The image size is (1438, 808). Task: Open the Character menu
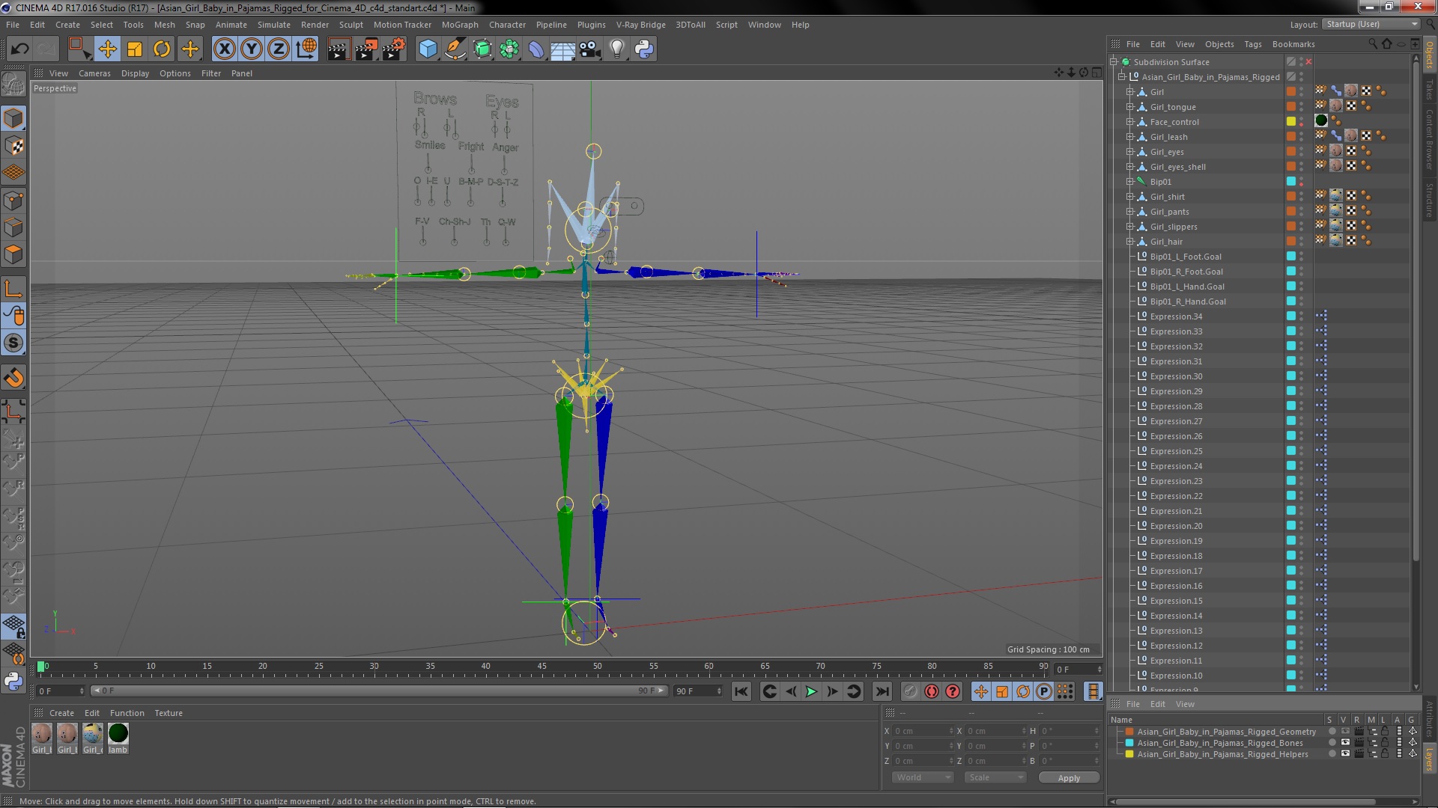(x=507, y=25)
